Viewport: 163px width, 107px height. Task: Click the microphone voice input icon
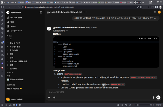click(x=153, y=97)
